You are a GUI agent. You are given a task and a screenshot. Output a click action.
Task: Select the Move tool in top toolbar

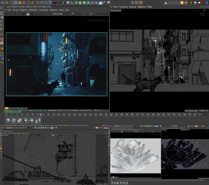click(16, 2)
